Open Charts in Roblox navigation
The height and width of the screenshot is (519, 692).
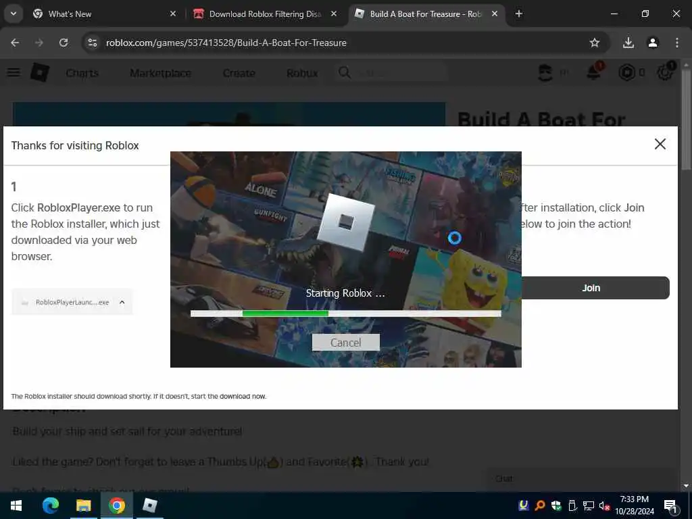82,73
